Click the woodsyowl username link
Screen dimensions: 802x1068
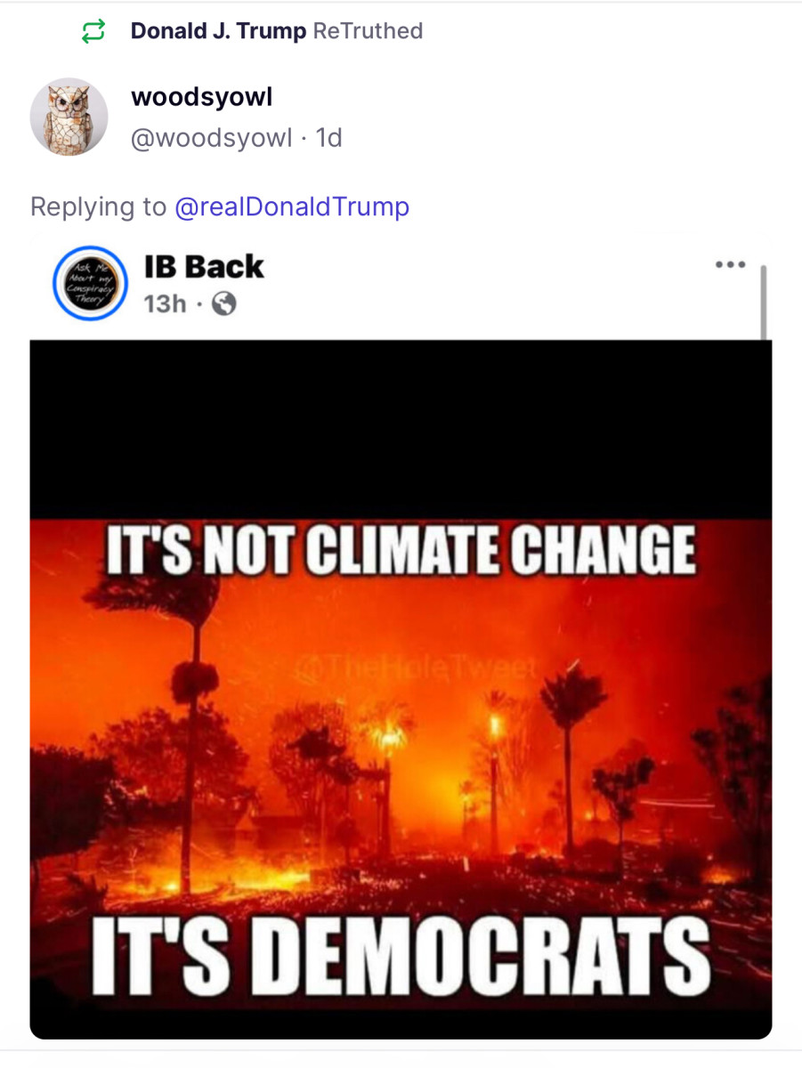pos(201,96)
